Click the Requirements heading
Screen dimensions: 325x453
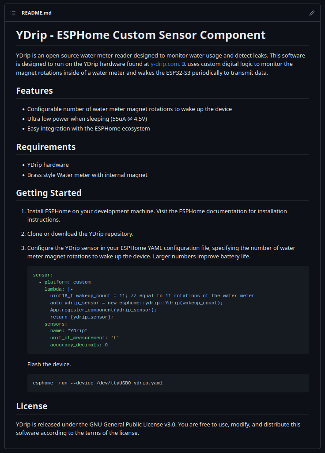(46, 147)
